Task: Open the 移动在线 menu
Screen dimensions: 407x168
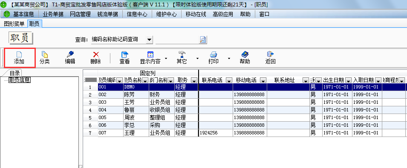Action: (196, 14)
